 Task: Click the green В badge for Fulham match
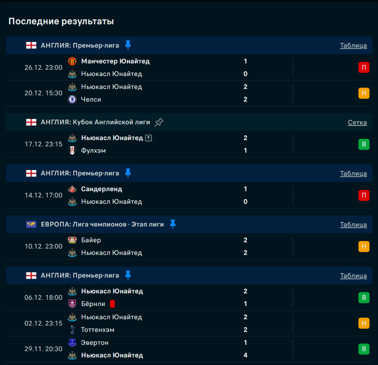click(x=364, y=144)
